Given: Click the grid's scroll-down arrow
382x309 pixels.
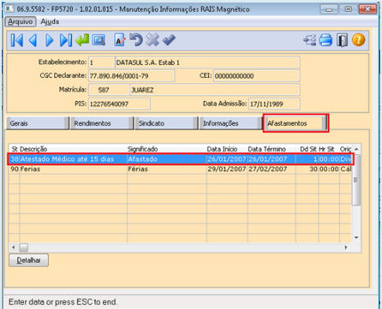Looking at the screenshot, I should point(356,237).
